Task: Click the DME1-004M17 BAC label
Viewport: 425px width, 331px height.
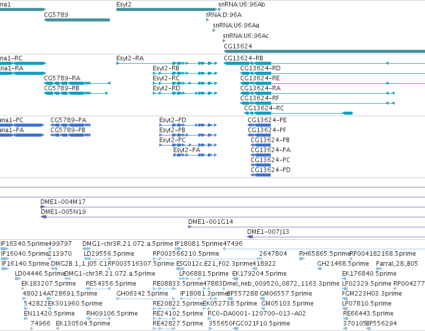Action: [x=63, y=202]
